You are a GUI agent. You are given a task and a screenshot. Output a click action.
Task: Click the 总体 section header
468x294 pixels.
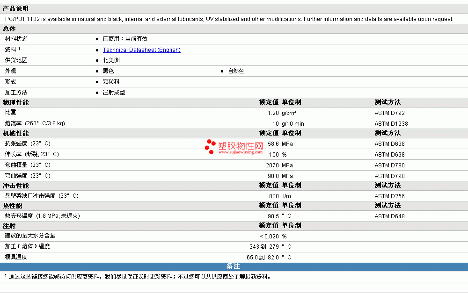9,29
